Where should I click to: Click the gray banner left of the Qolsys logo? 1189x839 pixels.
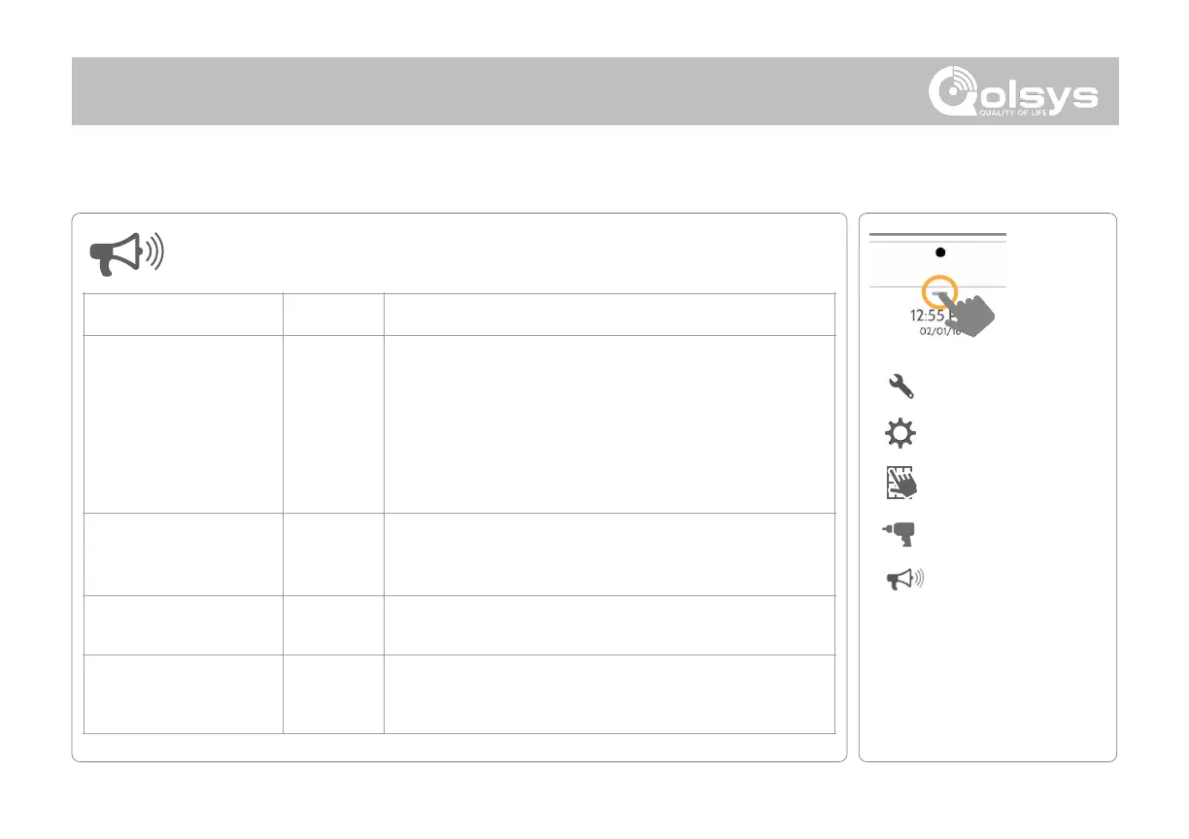click(x=486, y=91)
